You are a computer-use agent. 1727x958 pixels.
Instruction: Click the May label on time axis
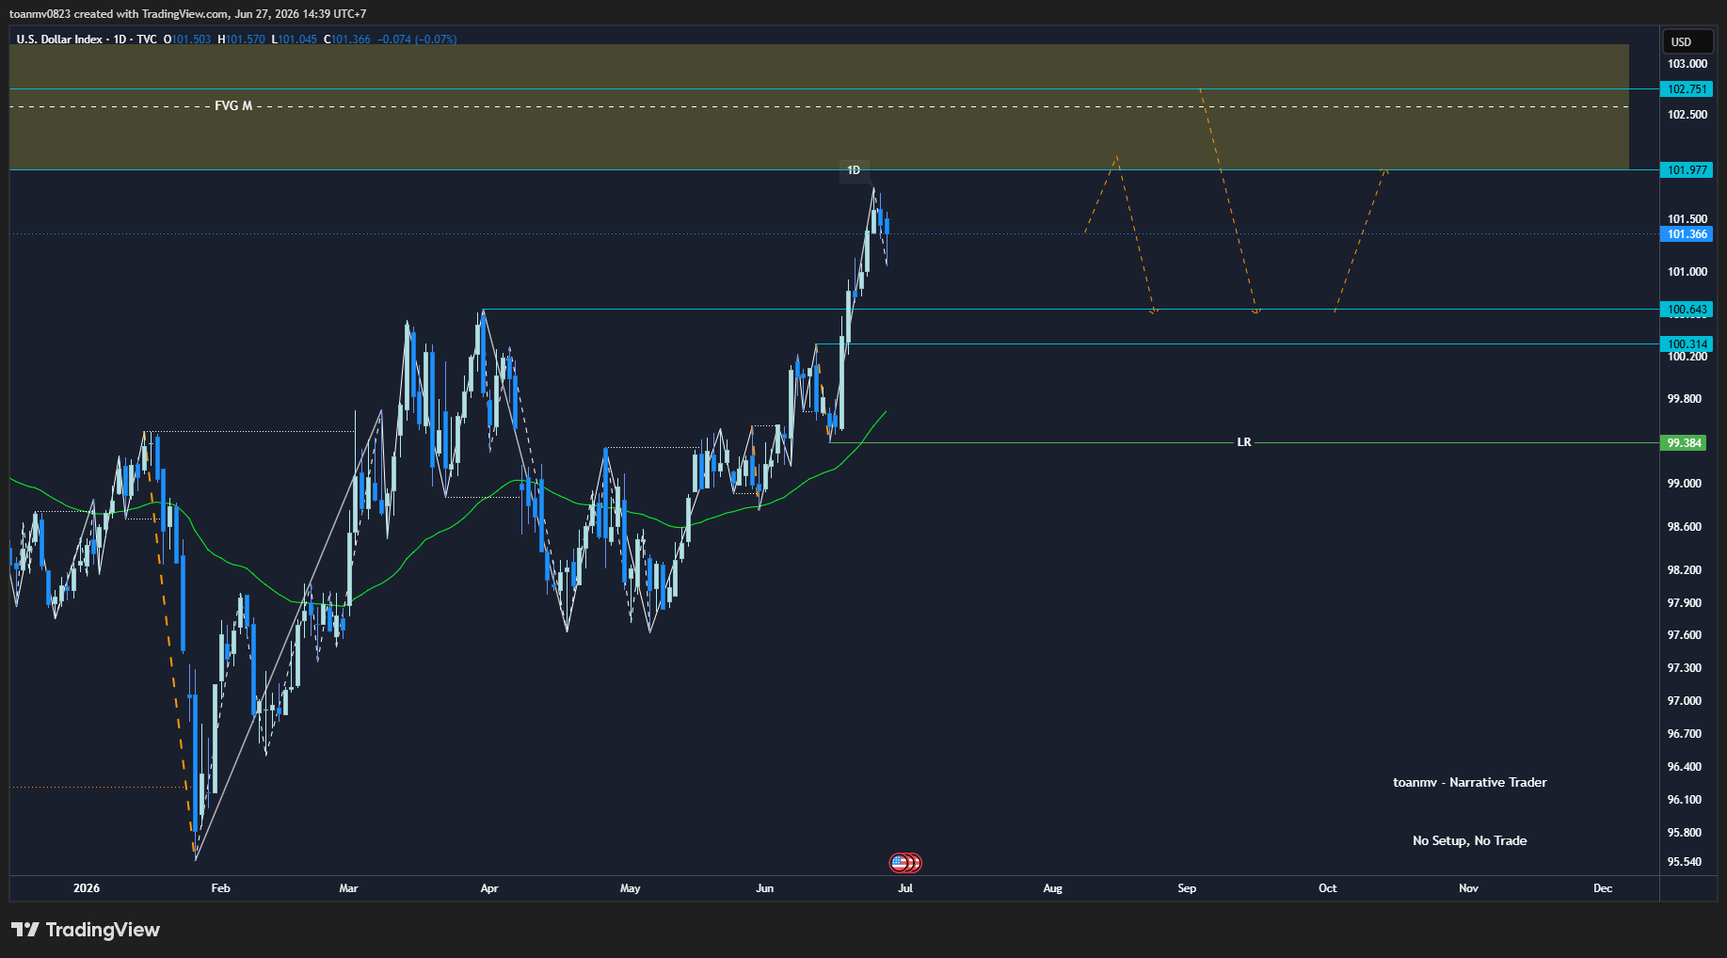[631, 888]
